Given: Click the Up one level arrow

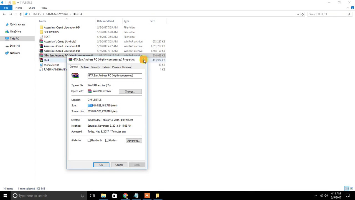Looking at the screenshot, I should click(21, 14).
